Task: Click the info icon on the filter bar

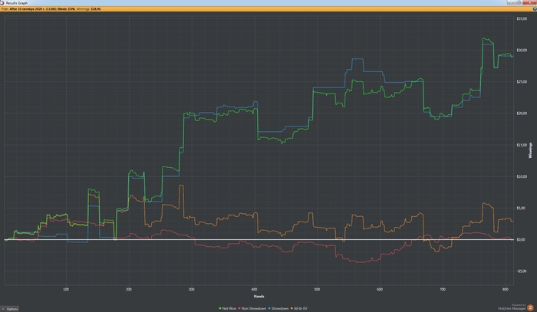Action: click(x=535, y=9)
